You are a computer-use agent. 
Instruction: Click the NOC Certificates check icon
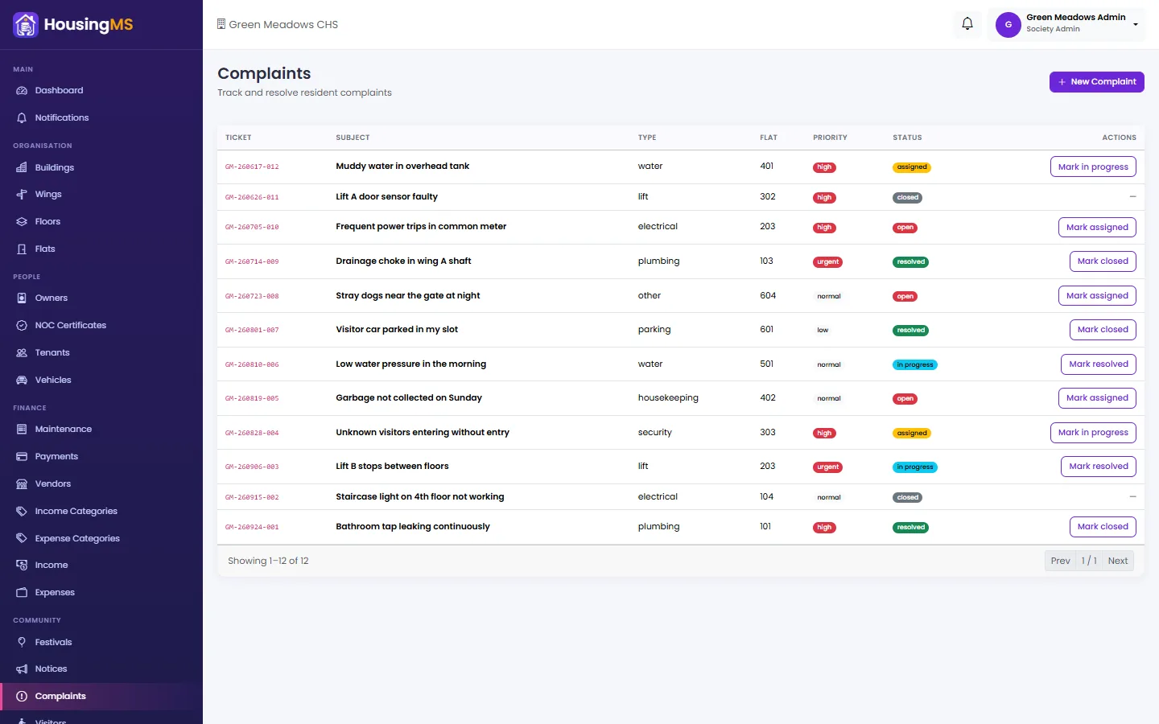point(22,326)
